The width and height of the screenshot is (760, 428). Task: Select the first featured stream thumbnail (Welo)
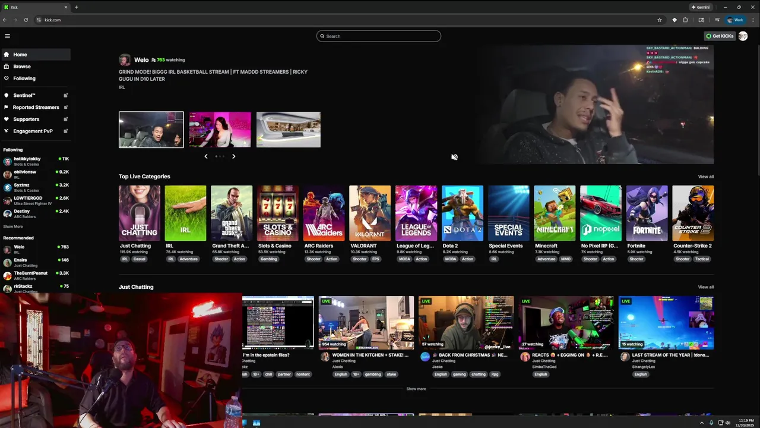pyautogui.click(x=151, y=130)
